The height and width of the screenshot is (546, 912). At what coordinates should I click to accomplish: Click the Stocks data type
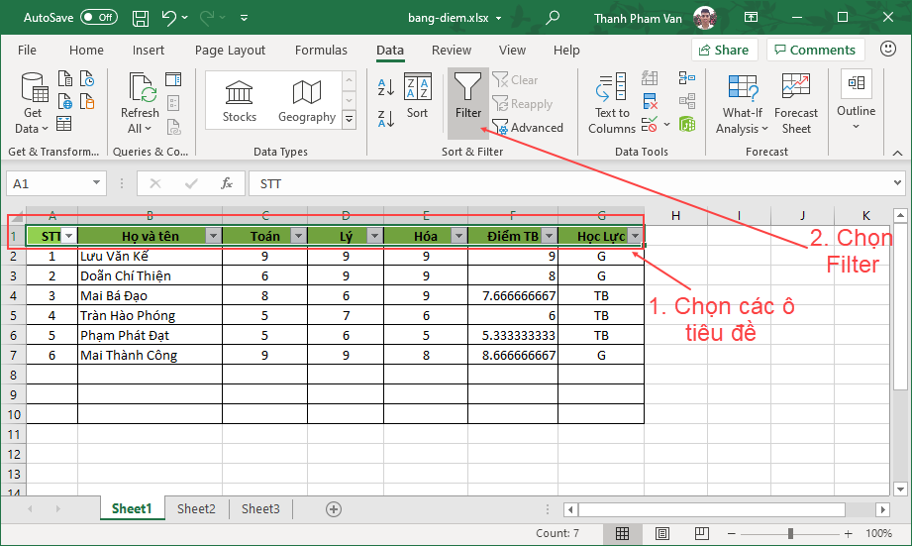coord(240,102)
